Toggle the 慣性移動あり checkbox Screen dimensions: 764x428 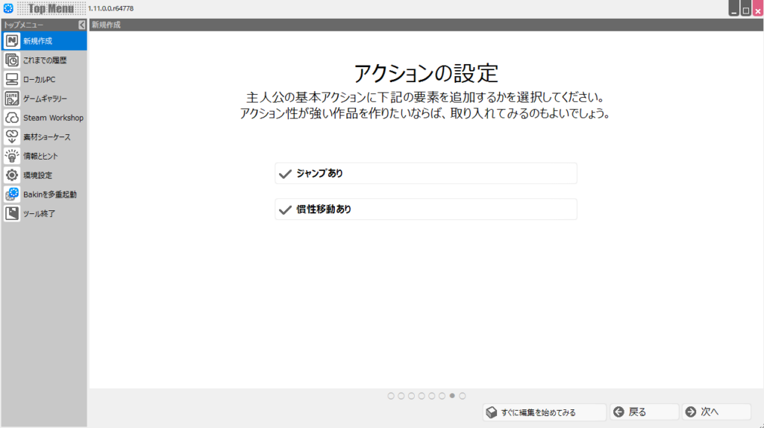coord(284,210)
